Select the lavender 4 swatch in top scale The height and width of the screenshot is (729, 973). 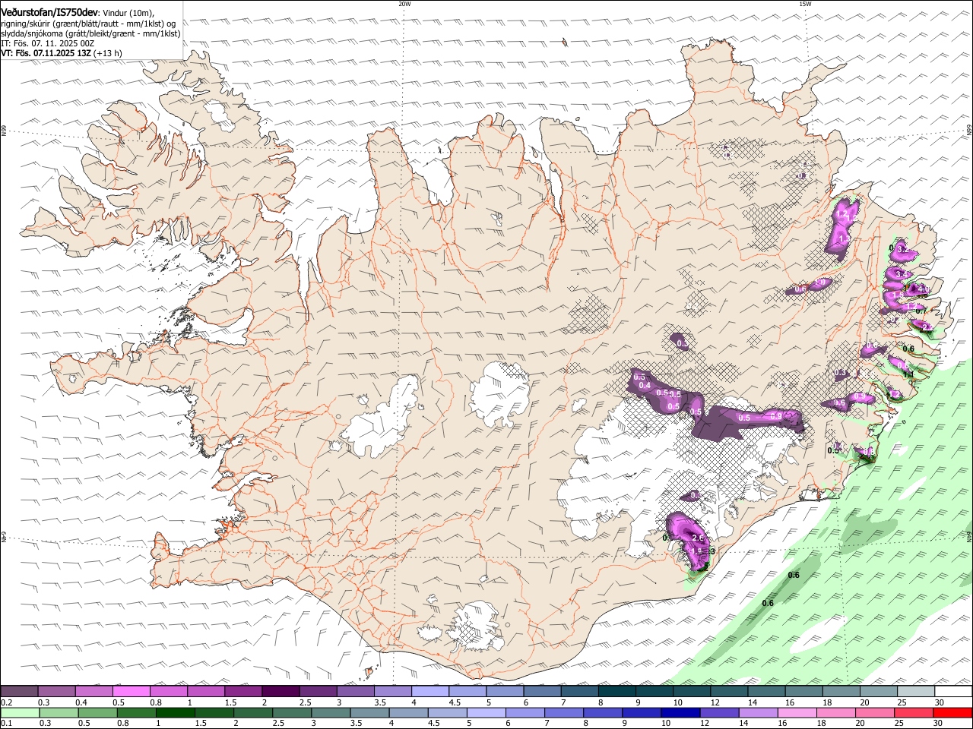429,692
